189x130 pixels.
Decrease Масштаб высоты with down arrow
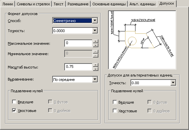point(95,69)
